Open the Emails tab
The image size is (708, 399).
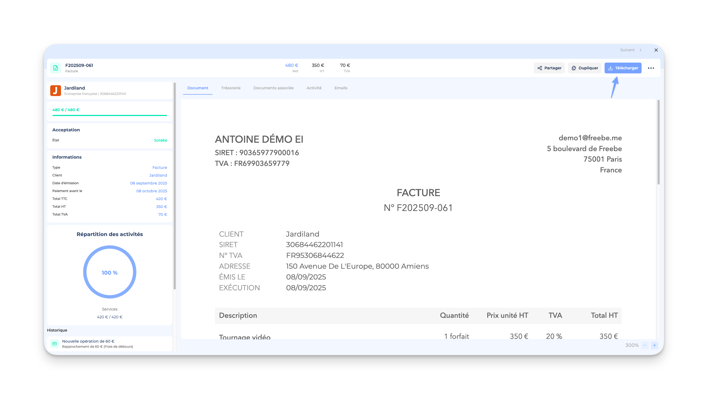click(x=340, y=88)
